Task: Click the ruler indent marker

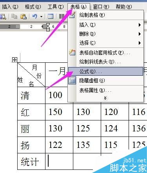Action: (x=48, y=27)
